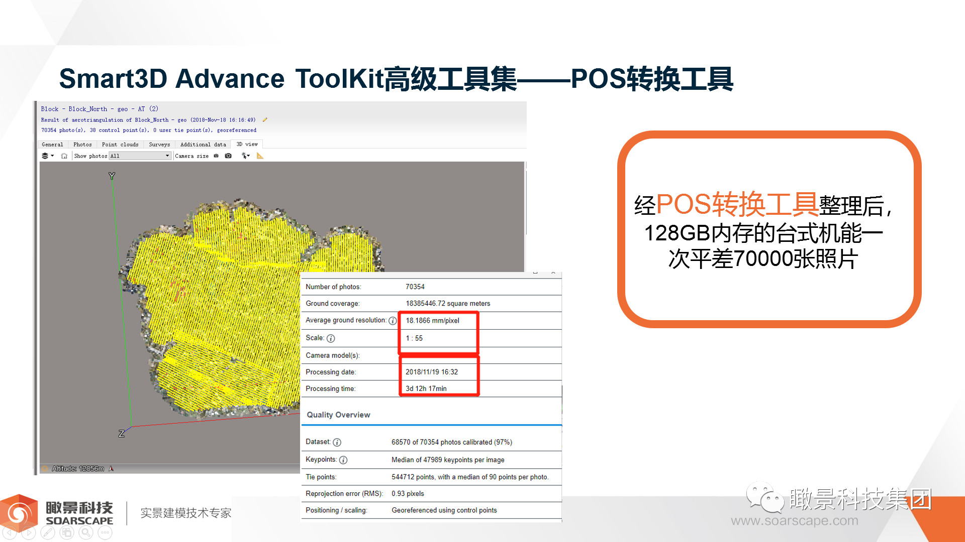Click info icon next to Average ground resolution
The height and width of the screenshot is (542, 965).
tap(393, 321)
